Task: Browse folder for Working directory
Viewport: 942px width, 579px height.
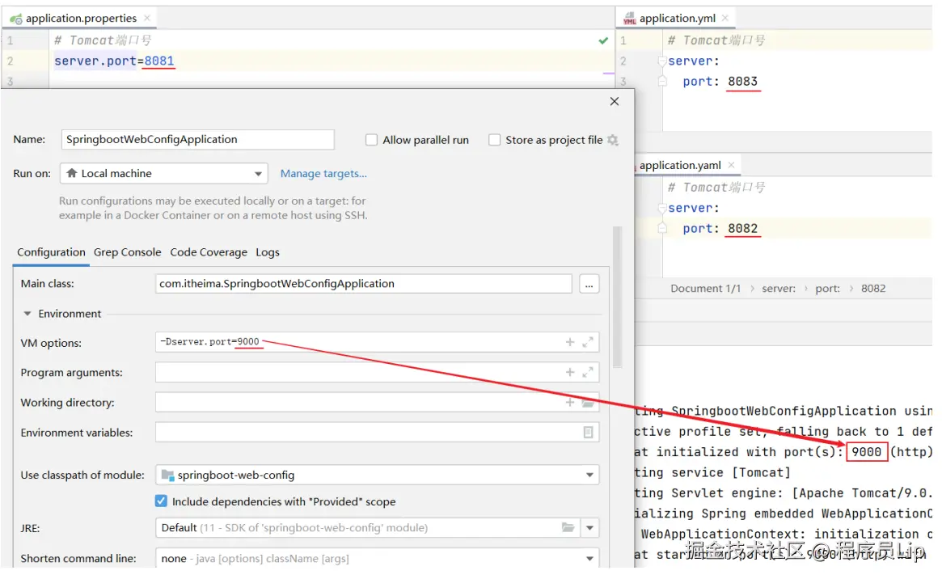Action: point(588,403)
